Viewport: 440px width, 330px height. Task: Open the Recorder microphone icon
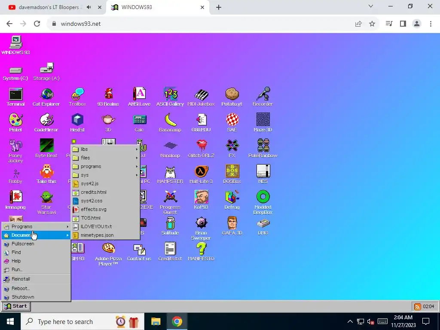[263, 97]
